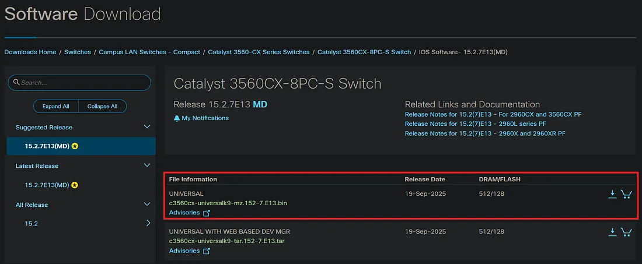Download the c3560cx-universalk9-mz.152-7.E13.bin file
The height and width of the screenshot is (264, 642).
pyautogui.click(x=612, y=194)
